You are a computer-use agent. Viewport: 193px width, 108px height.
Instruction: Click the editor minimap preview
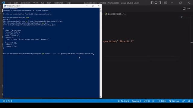tap(183, 17)
